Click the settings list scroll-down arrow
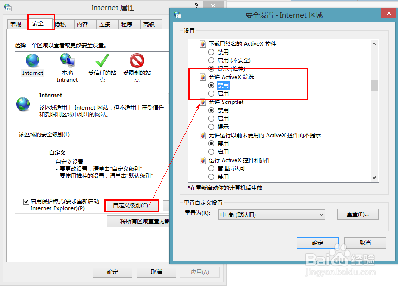 click(374, 177)
